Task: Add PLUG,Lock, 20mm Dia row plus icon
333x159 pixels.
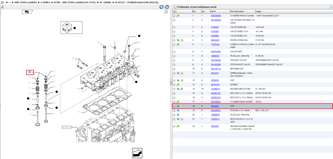Action: click(x=174, y=56)
